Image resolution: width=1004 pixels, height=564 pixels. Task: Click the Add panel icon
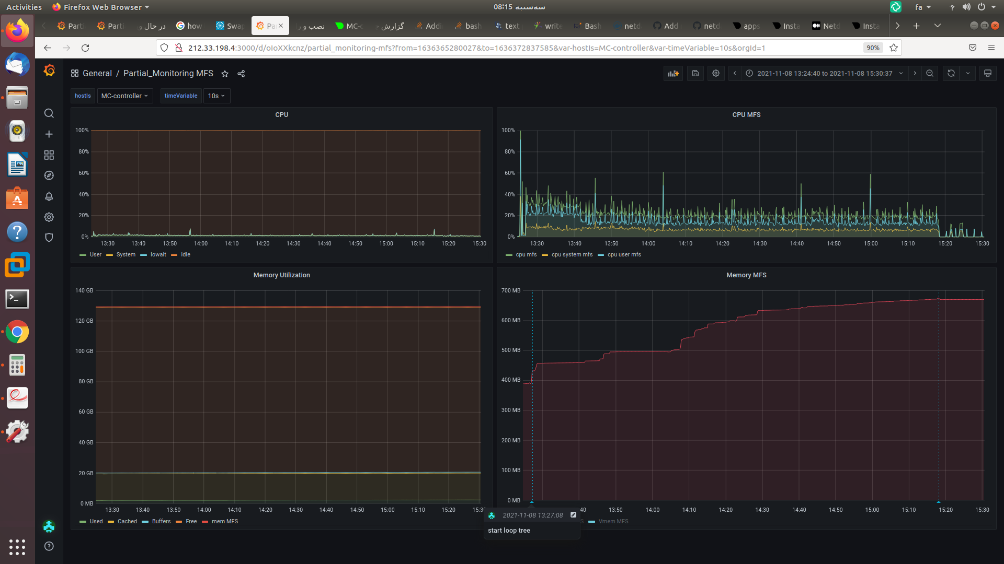pos(673,74)
